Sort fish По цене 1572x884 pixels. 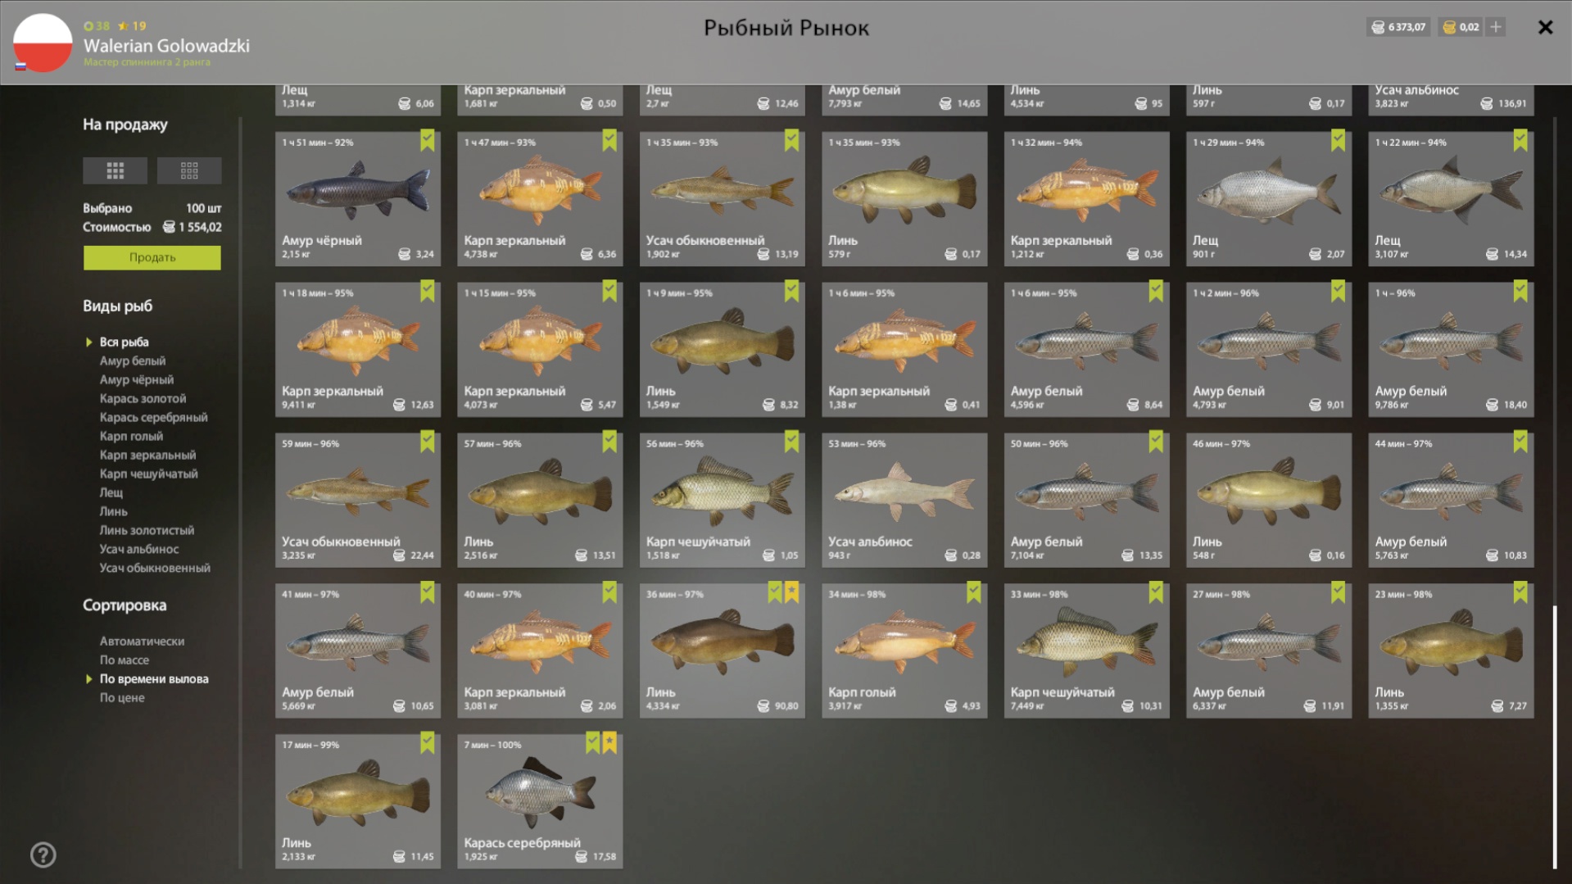point(122,697)
